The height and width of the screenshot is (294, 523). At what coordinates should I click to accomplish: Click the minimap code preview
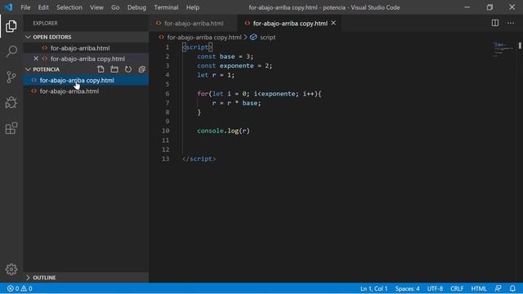point(503,49)
